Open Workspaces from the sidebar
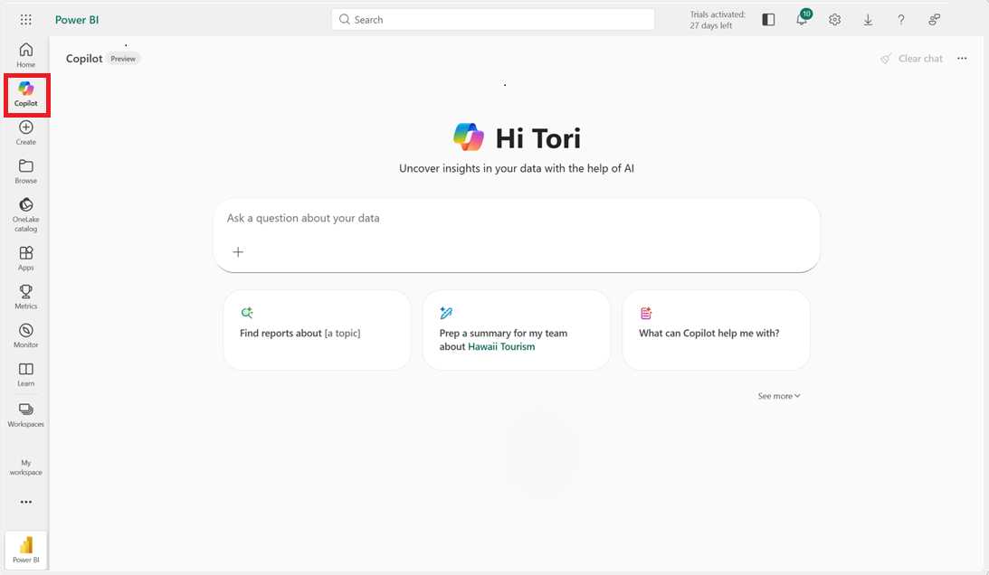The height and width of the screenshot is (575, 989). tap(25, 414)
